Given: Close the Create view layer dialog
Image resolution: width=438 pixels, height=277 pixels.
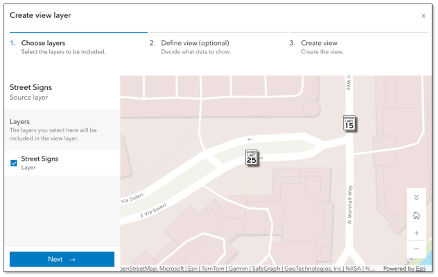Looking at the screenshot, I should click(x=423, y=16).
